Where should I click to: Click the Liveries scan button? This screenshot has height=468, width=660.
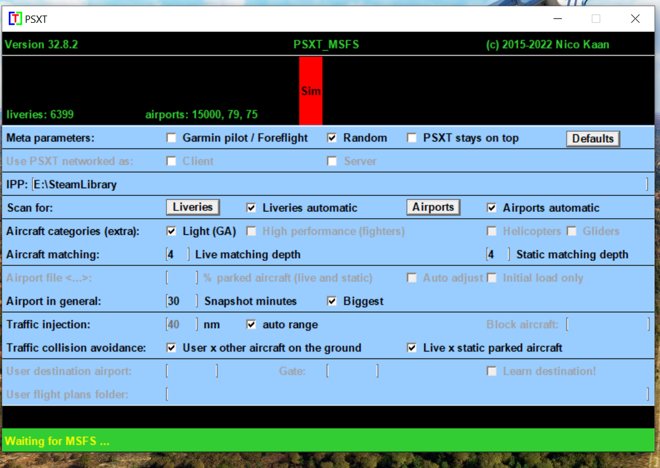click(x=193, y=207)
